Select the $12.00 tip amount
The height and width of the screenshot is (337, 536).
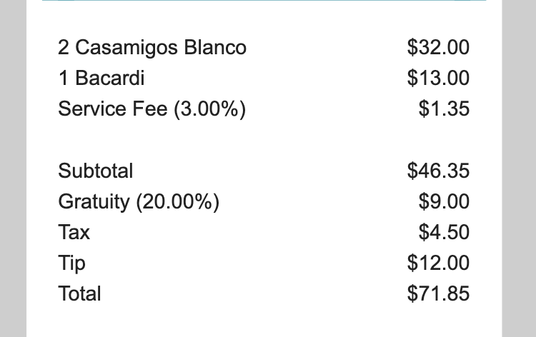(438, 263)
